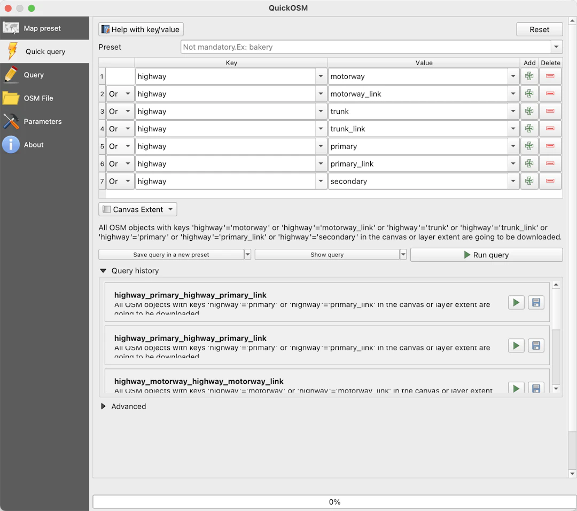Click the key field in trunk_link row
577x511 pixels.
tap(225, 129)
